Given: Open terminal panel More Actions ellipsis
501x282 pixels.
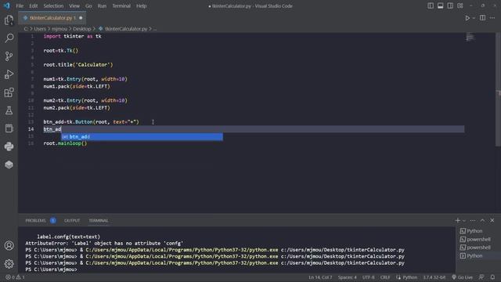Looking at the screenshot, I should click(473, 220).
